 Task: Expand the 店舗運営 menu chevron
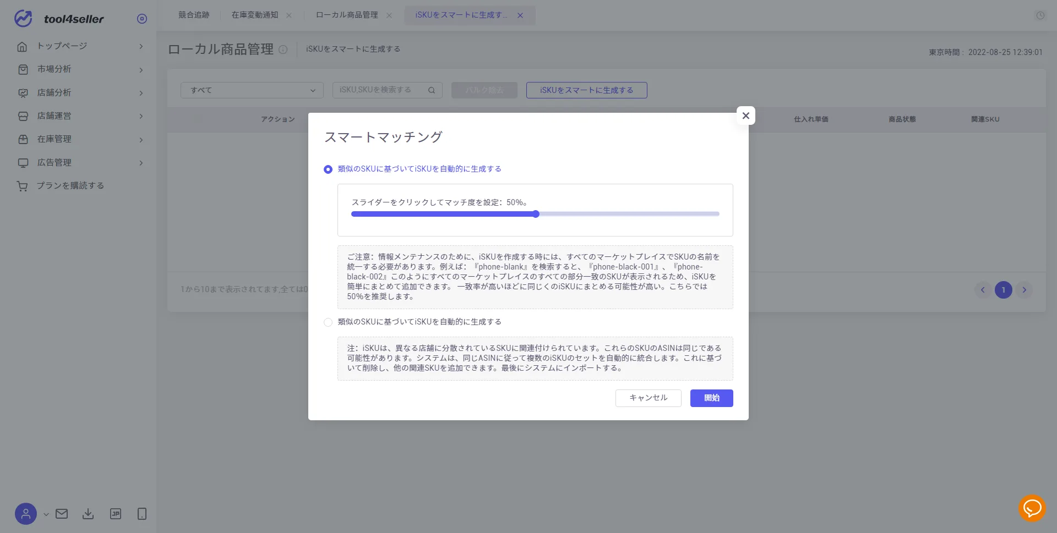141,116
